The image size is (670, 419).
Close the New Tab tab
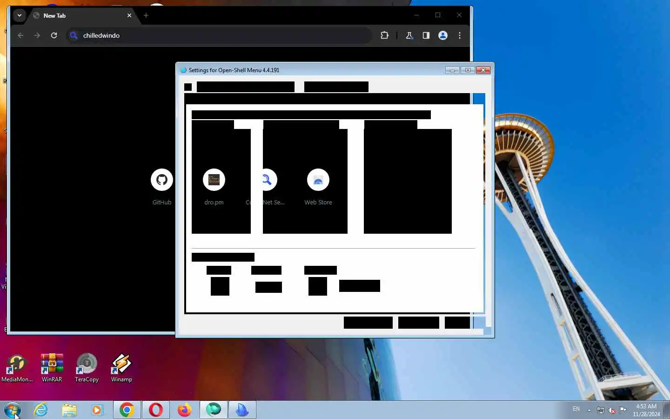tap(129, 15)
